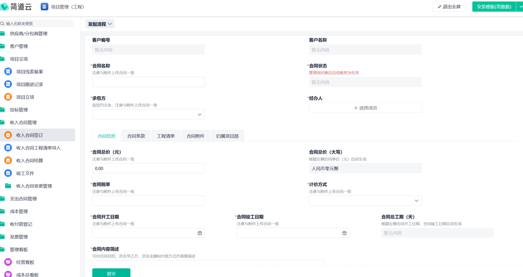This screenshot has height=277, width=523.
Task: Click the folder icon next to 发票管理
Action: point(2,237)
